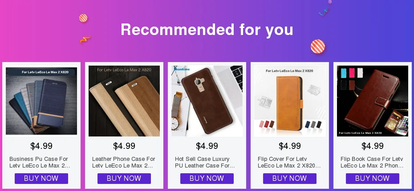Screen dimensions: 414x191
Task: Open Flip Cover For Letv LeEco title
Action: tap(289, 162)
